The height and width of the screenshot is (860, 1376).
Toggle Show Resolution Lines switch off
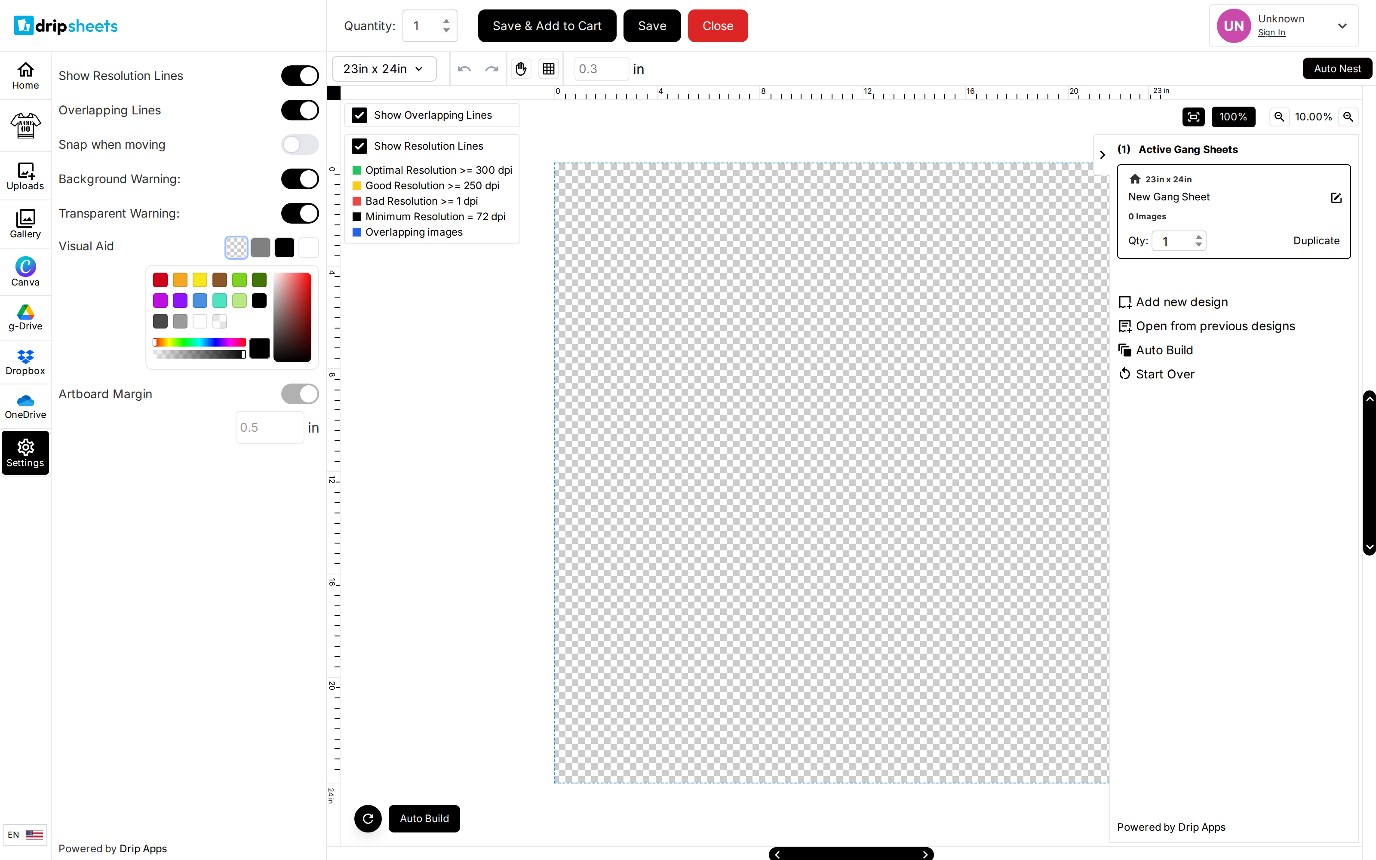[300, 76]
